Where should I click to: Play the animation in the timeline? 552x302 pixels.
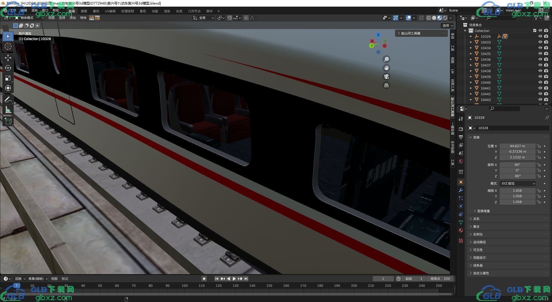pos(234,279)
